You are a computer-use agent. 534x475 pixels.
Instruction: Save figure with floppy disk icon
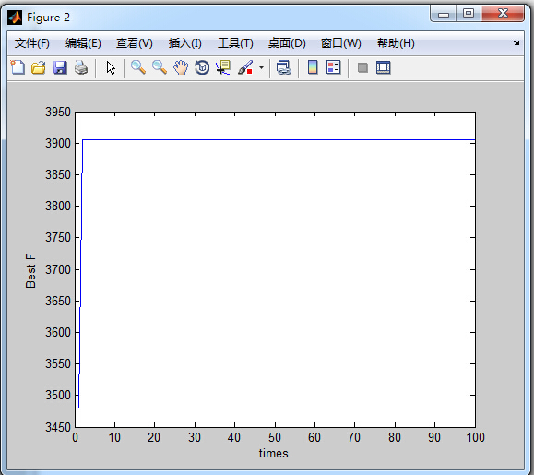[60, 67]
